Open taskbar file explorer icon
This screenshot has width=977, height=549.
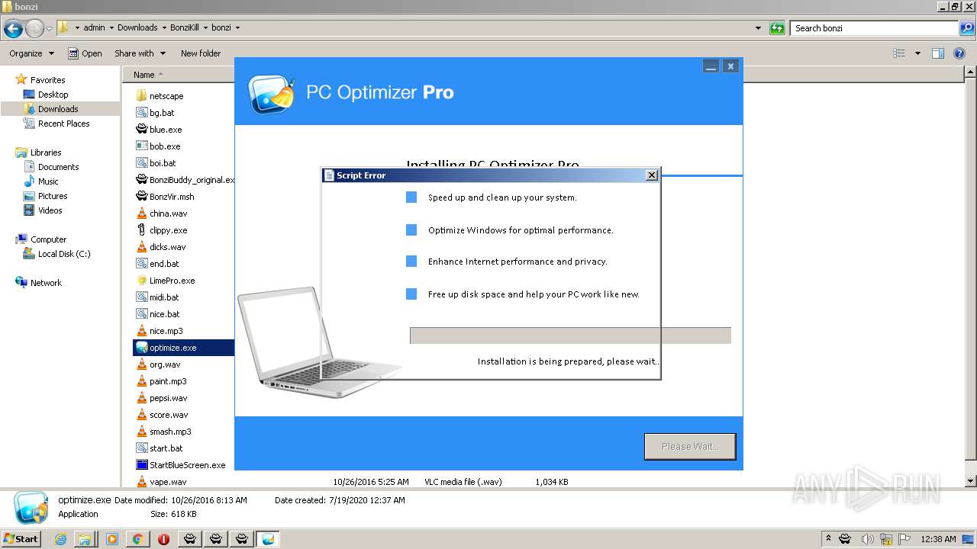85,539
